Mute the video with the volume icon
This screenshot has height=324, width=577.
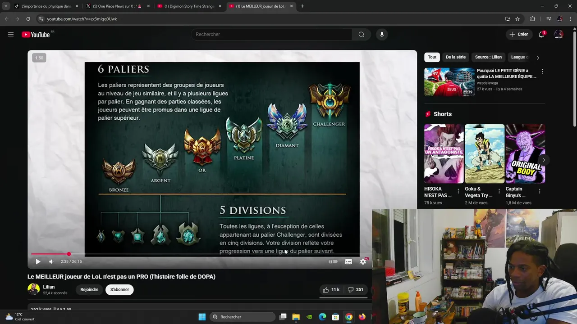51,261
